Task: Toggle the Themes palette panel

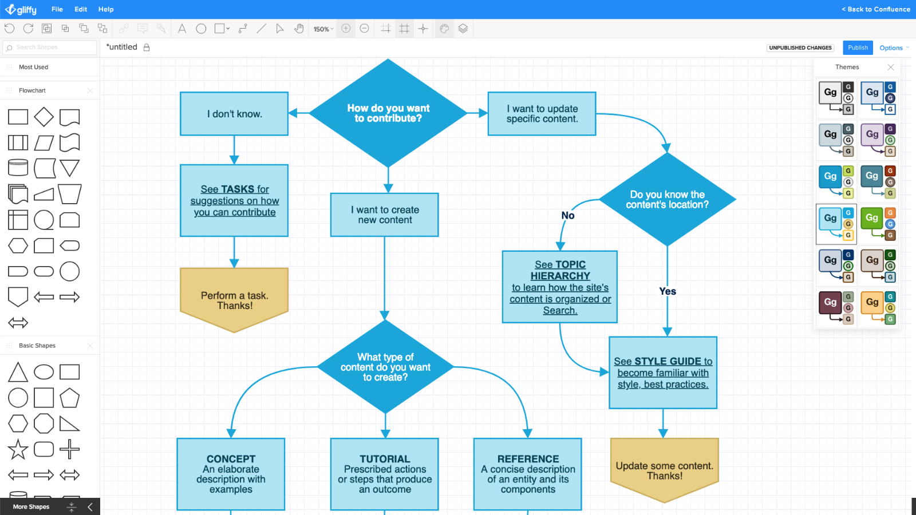Action: click(x=444, y=29)
